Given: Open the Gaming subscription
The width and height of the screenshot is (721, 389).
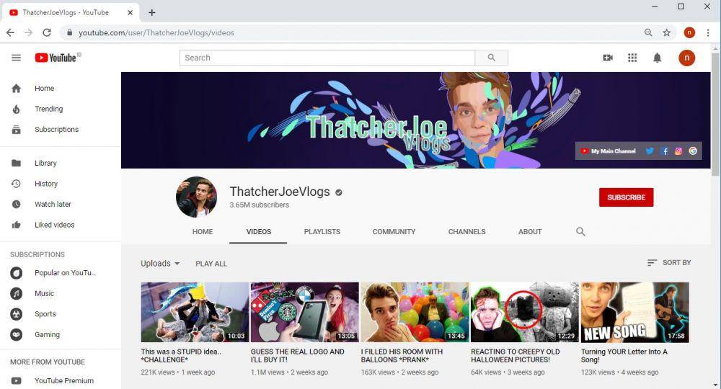Looking at the screenshot, I should [x=61, y=335].
